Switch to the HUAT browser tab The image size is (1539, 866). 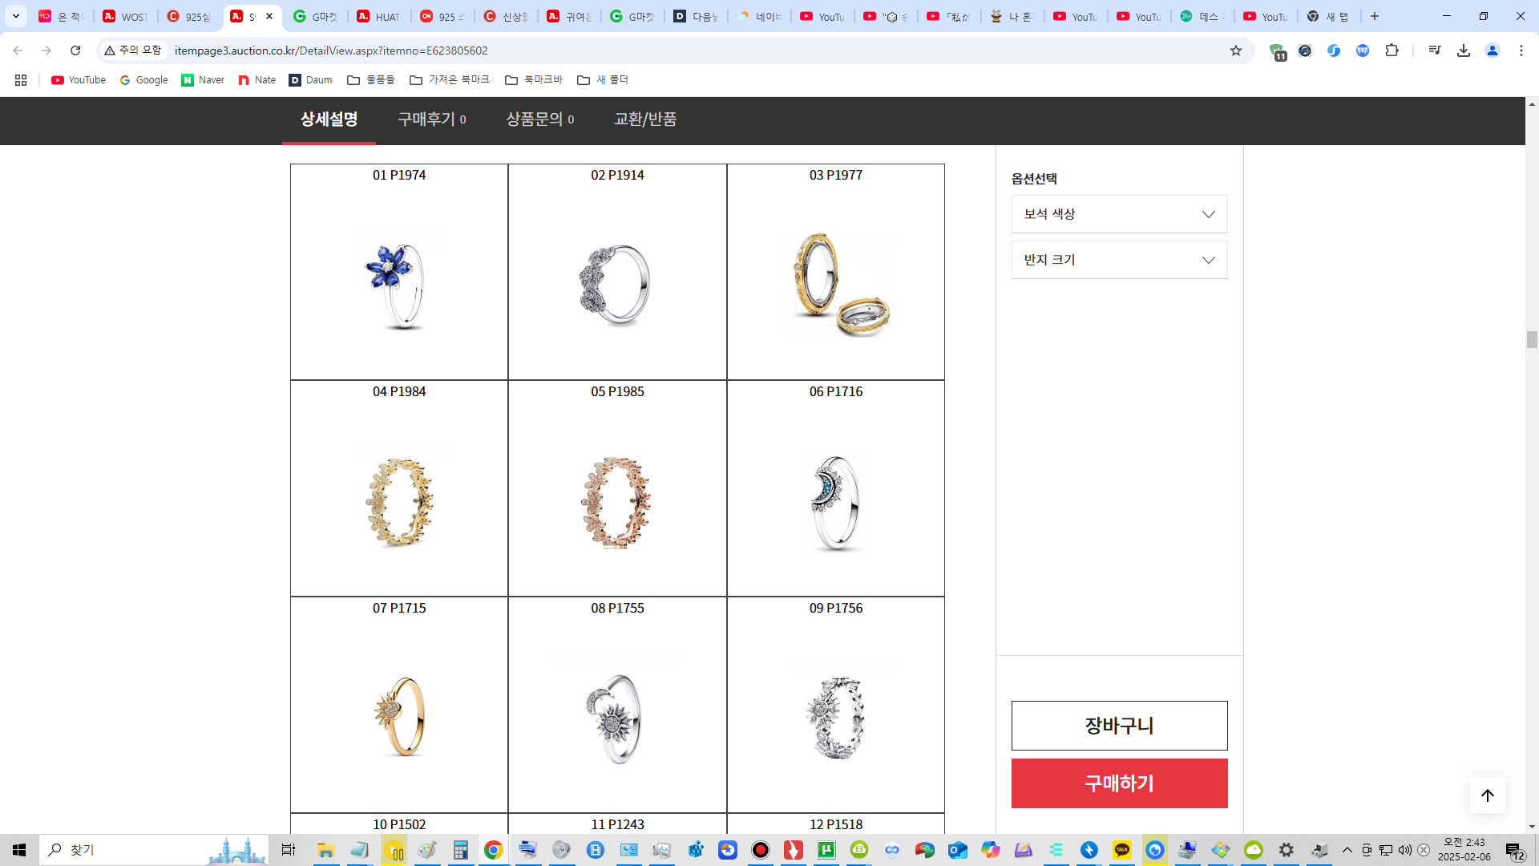pyautogui.click(x=379, y=16)
